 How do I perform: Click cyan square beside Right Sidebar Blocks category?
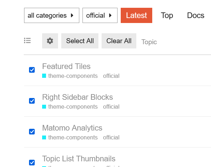point(44,106)
